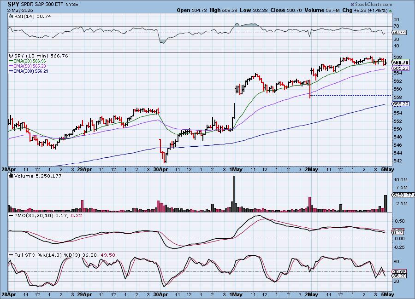Screen dimensions: 415x299
Task: Click the green EMA(20) line swatch
Action: [11, 61]
